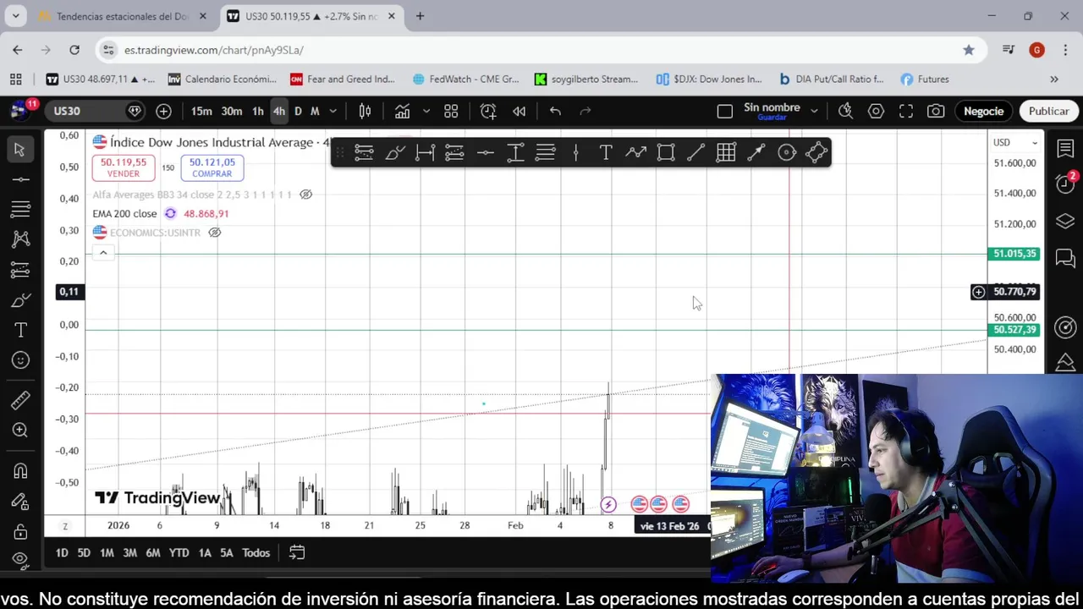Open the forecasting and measurement tools
This screenshot has width=1083, height=609.
[20, 270]
